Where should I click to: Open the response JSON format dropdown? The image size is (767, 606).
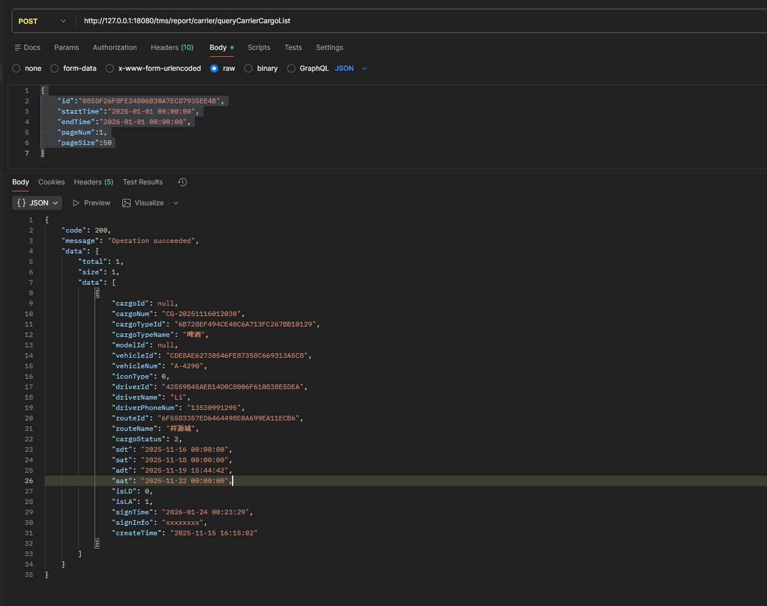37,203
